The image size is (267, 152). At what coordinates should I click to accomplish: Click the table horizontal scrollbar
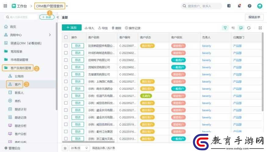[x=88, y=142]
